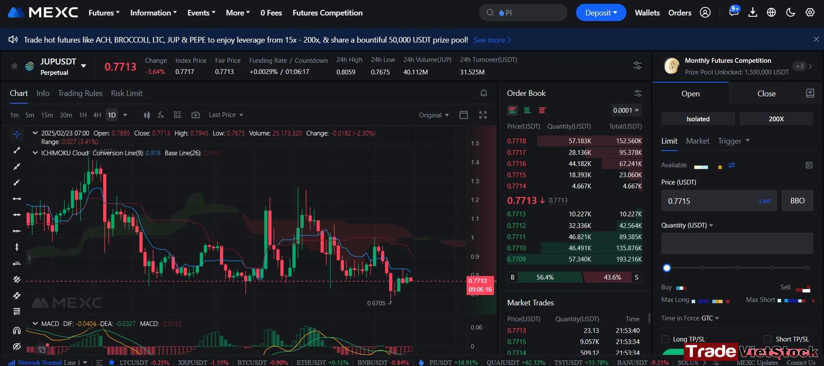Open calculator icon beside Close tab

pos(810,93)
